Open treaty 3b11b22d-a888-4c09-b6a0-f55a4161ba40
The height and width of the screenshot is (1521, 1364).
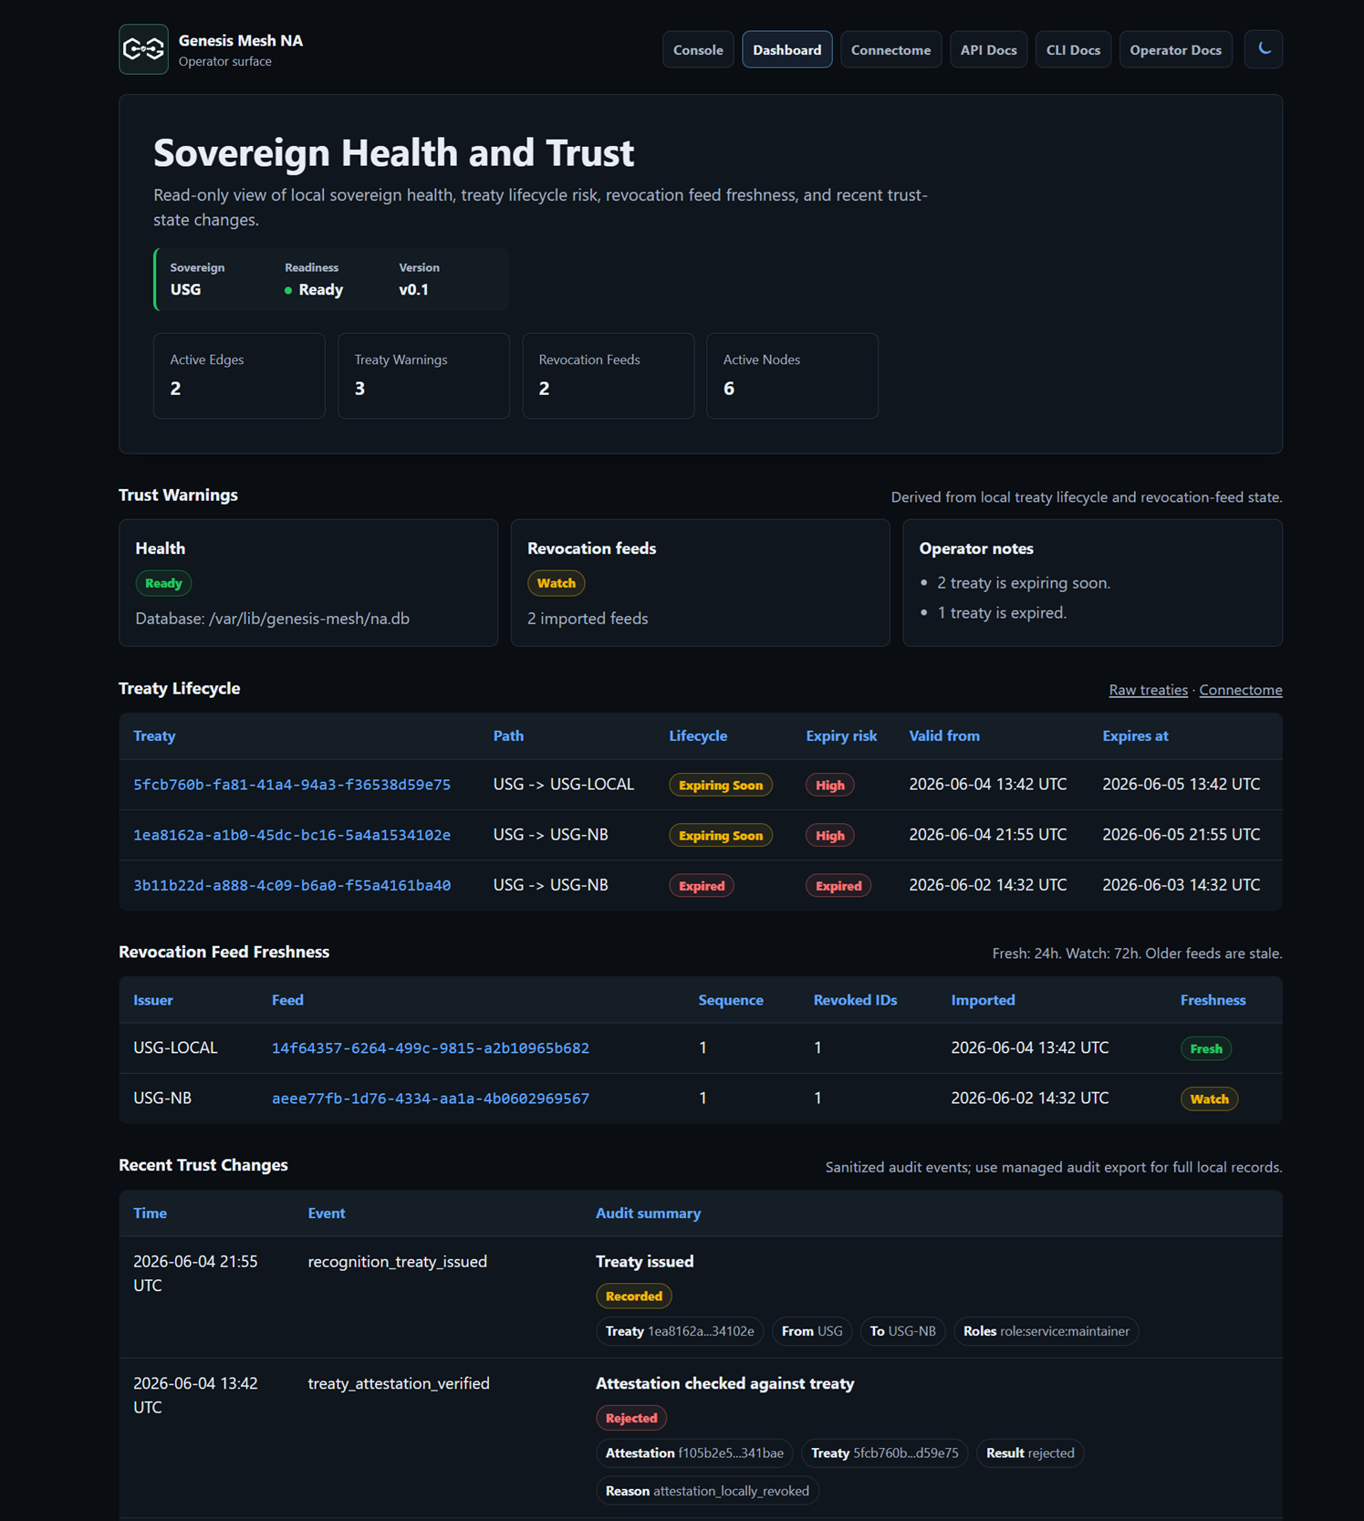point(292,885)
